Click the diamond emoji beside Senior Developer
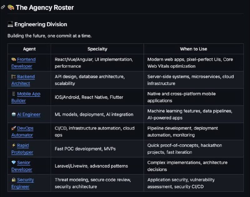The image size is (250, 197). (13, 163)
